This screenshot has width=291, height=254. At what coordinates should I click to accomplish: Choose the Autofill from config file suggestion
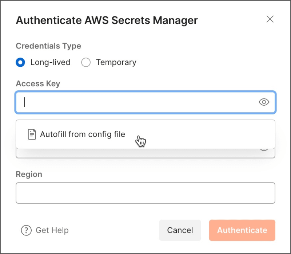point(82,134)
